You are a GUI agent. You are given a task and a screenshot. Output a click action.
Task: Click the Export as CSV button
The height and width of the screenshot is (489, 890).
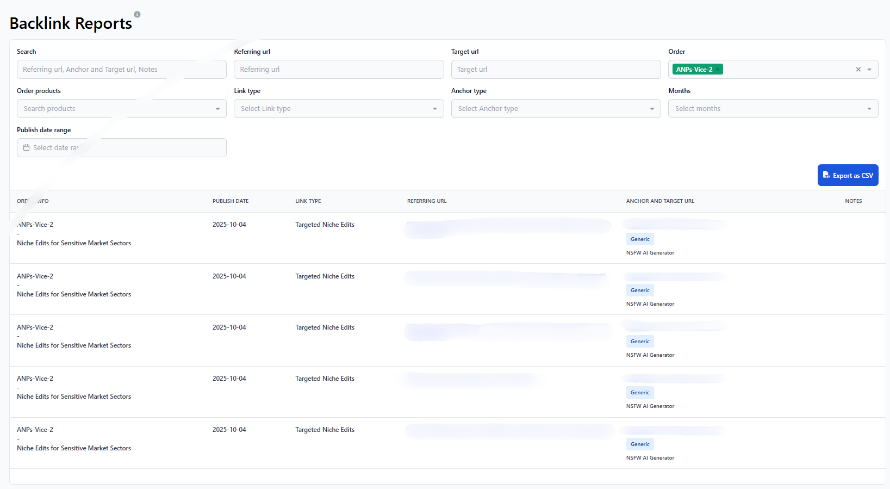click(x=848, y=175)
